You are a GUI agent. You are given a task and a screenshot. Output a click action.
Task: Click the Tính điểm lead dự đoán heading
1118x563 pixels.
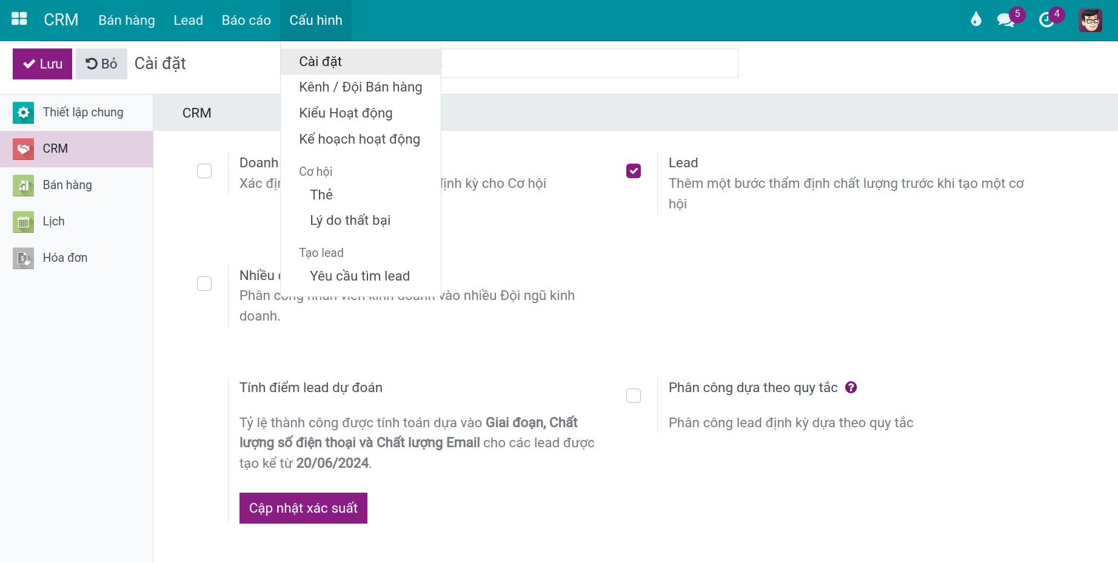pos(311,388)
